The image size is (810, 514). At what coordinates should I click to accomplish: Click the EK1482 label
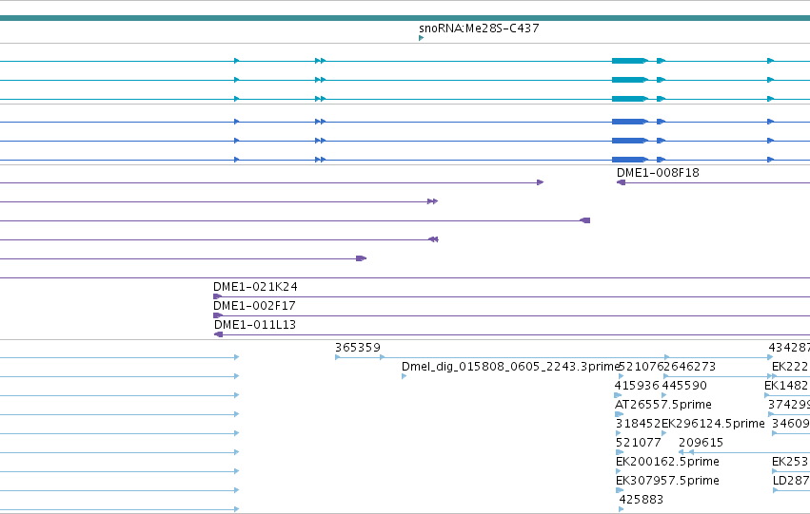(787, 386)
